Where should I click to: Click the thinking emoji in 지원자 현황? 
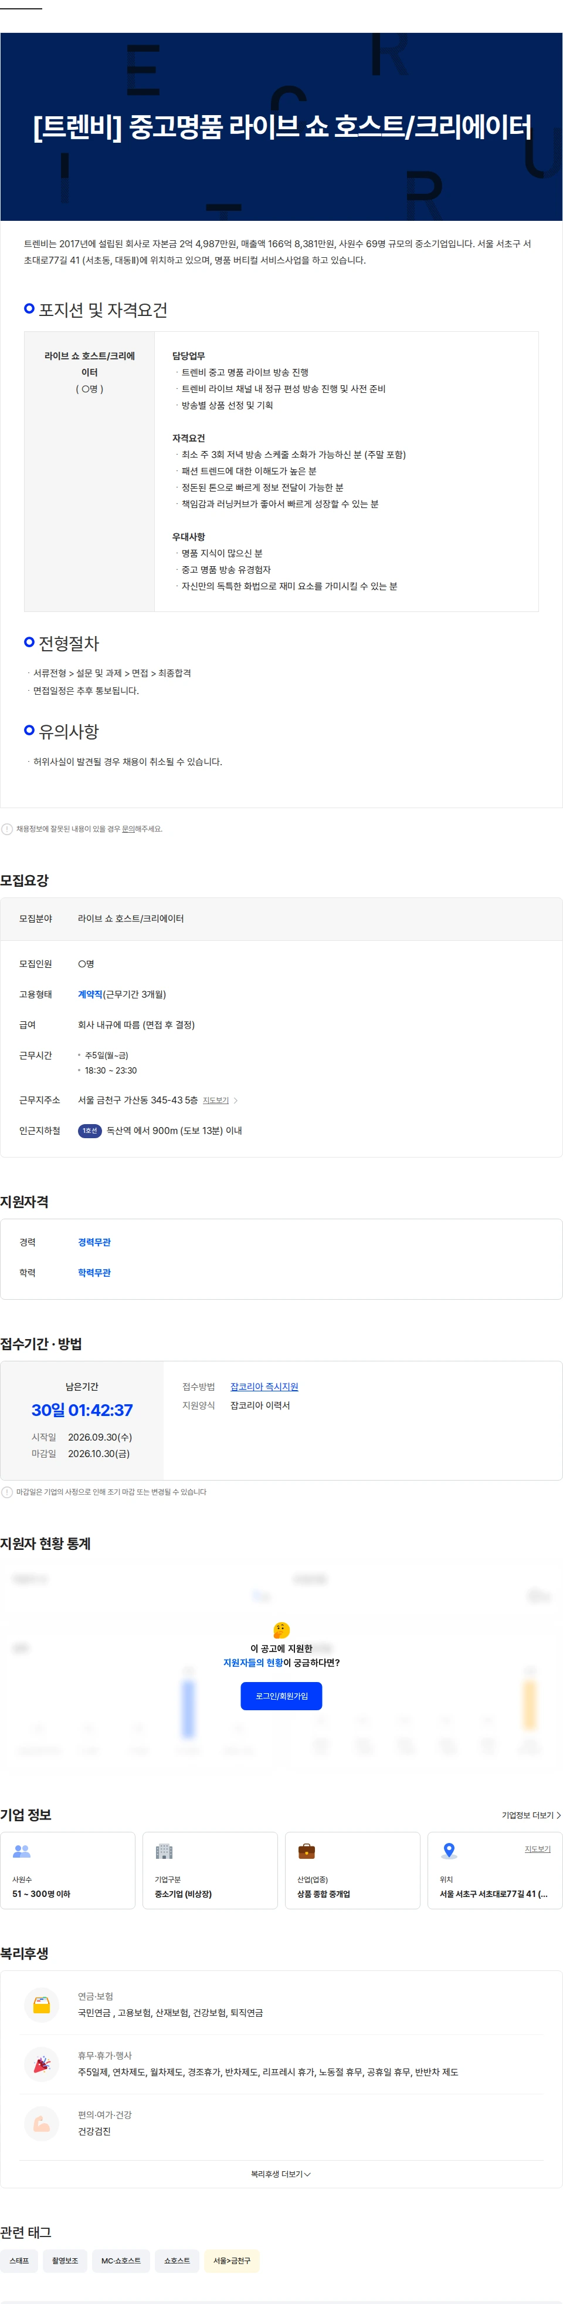pos(281,1630)
